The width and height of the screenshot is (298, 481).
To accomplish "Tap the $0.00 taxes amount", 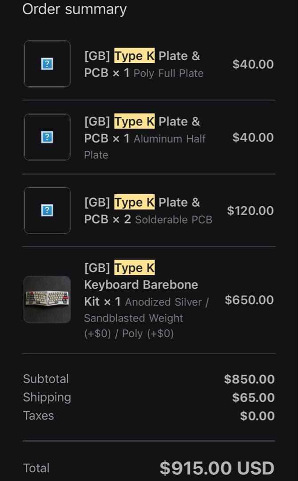I will click(x=257, y=416).
